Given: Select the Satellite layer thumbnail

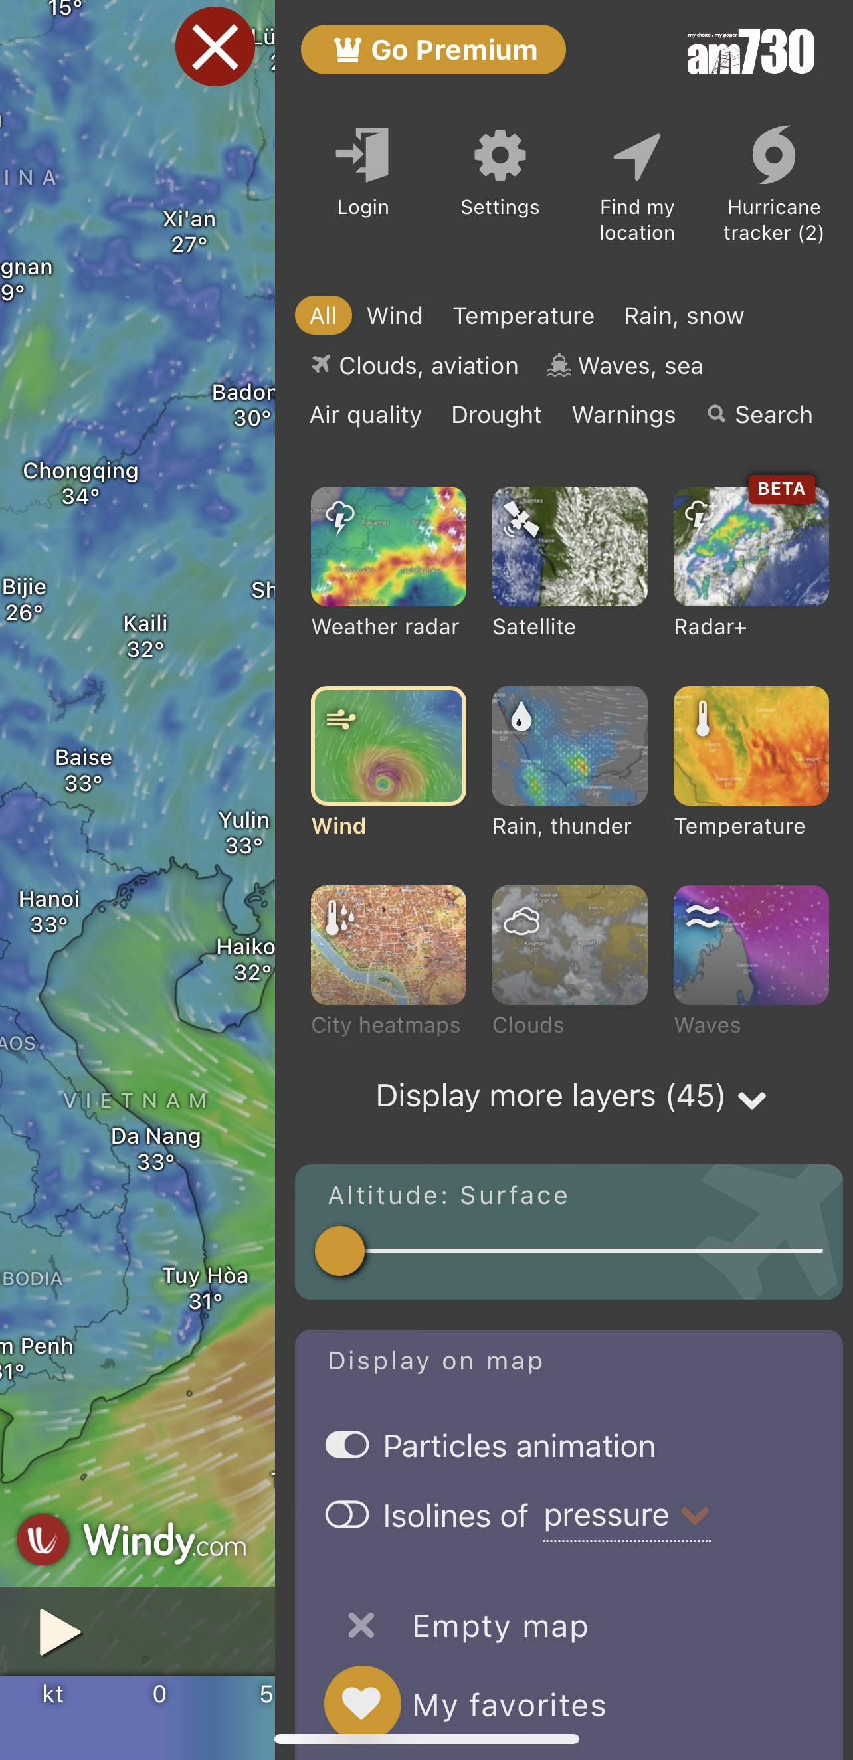Looking at the screenshot, I should click(569, 547).
